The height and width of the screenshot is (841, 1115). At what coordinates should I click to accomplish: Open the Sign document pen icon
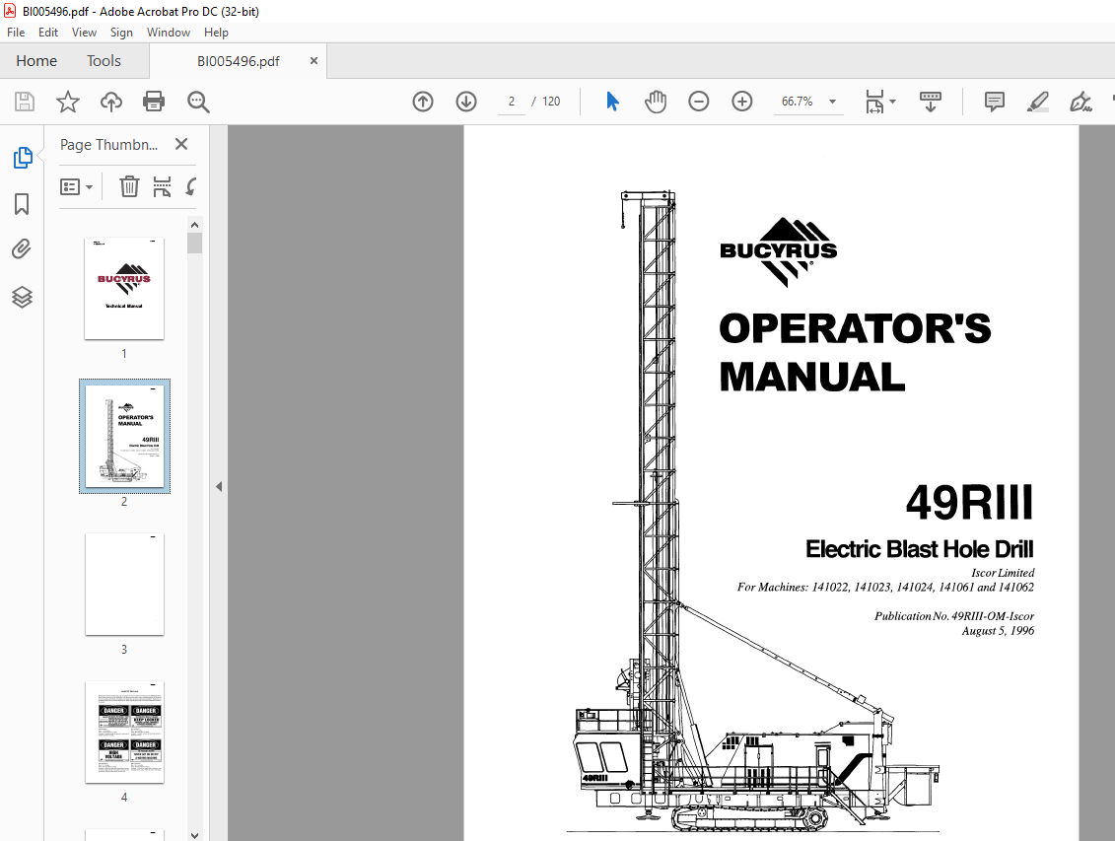coord(1080,102)
